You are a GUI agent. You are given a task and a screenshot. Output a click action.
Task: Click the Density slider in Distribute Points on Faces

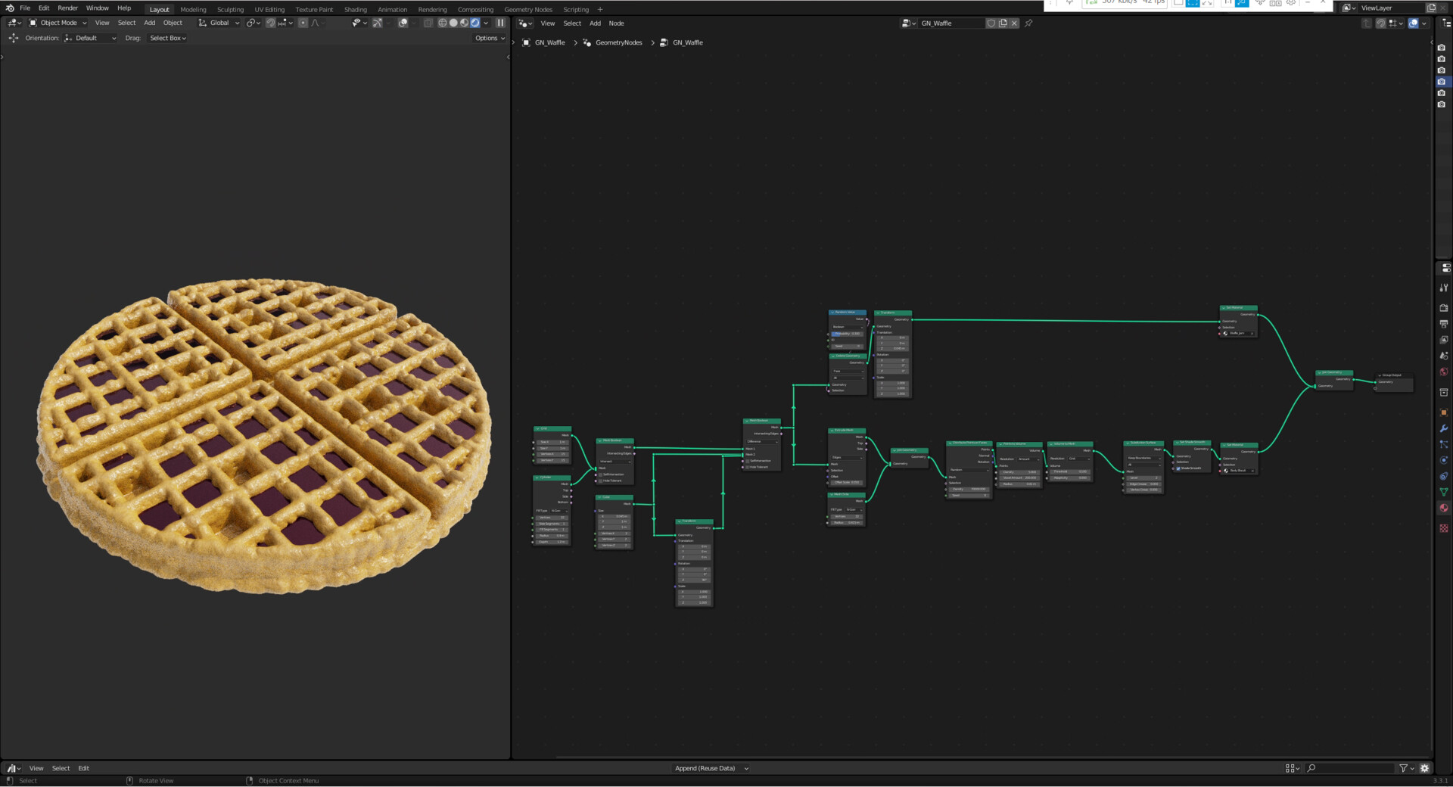tap(969, 490)
